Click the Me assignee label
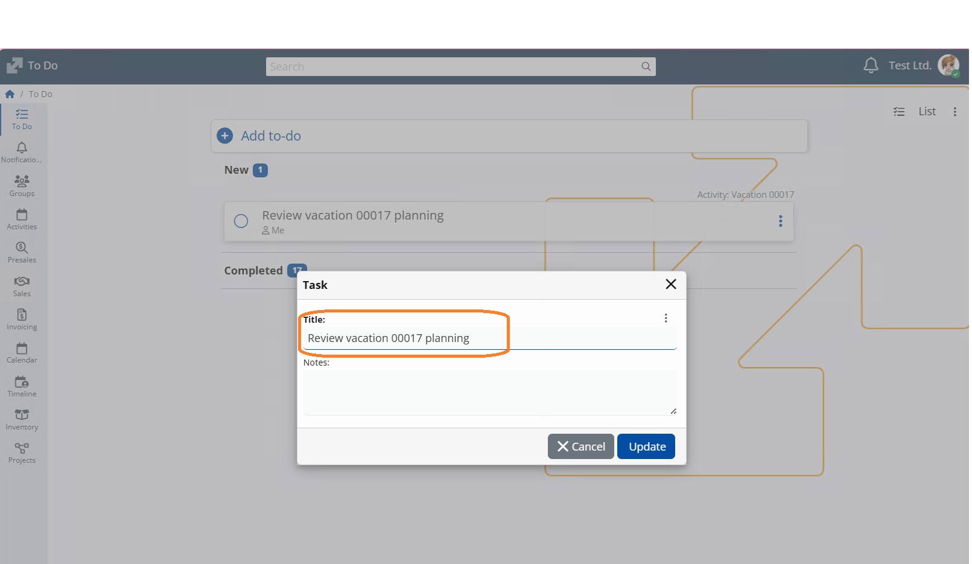The image size is (972, 564). coord(273,230)
